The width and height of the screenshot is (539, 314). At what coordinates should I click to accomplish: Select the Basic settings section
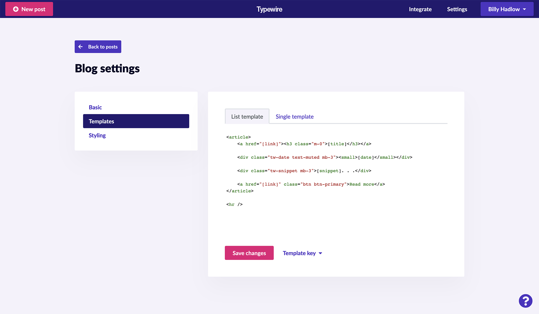pyautogui.click(x=136, y=107)
